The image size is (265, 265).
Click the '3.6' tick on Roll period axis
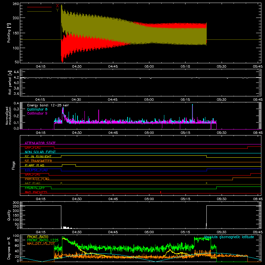16,93
